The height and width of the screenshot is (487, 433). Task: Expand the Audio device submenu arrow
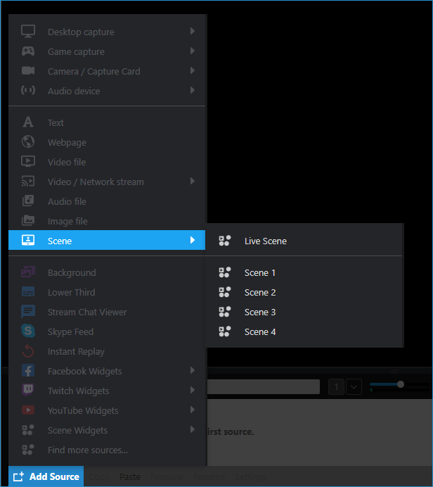pos(193,90)
